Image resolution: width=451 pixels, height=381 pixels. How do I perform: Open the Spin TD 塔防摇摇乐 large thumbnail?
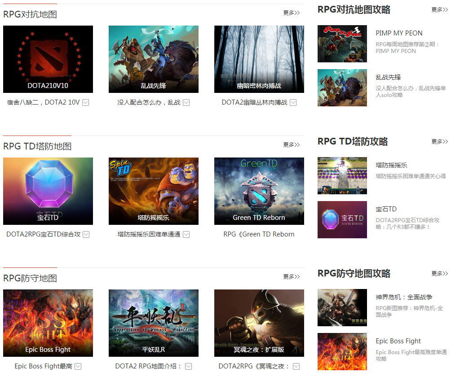154,191
